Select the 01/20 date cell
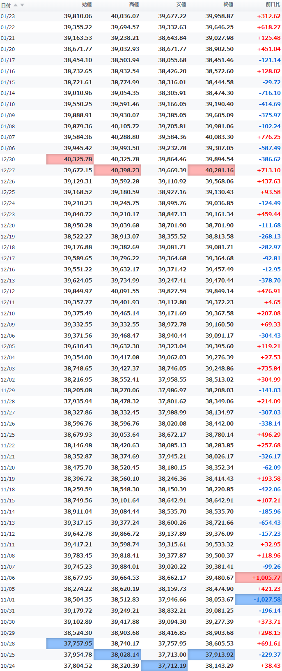This screenshot has width=282, height=671. [x=8, y=49]
